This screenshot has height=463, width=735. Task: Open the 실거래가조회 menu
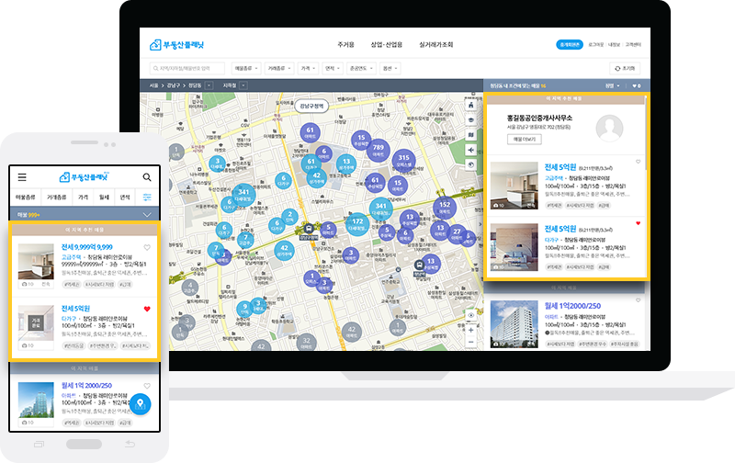(x=435, y=44)
